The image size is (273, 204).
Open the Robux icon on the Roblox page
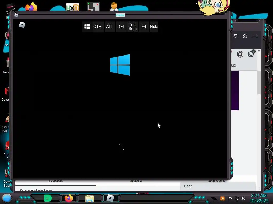(x=240, y=54)
